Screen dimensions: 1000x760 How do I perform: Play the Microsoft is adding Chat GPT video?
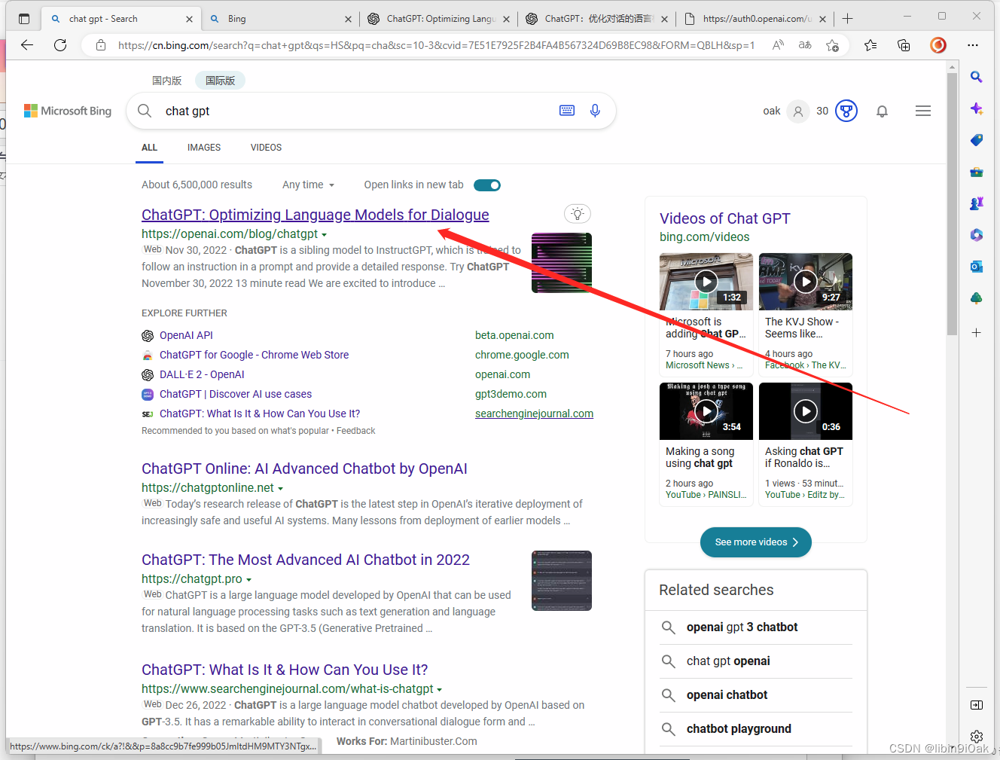pos(706,282)
